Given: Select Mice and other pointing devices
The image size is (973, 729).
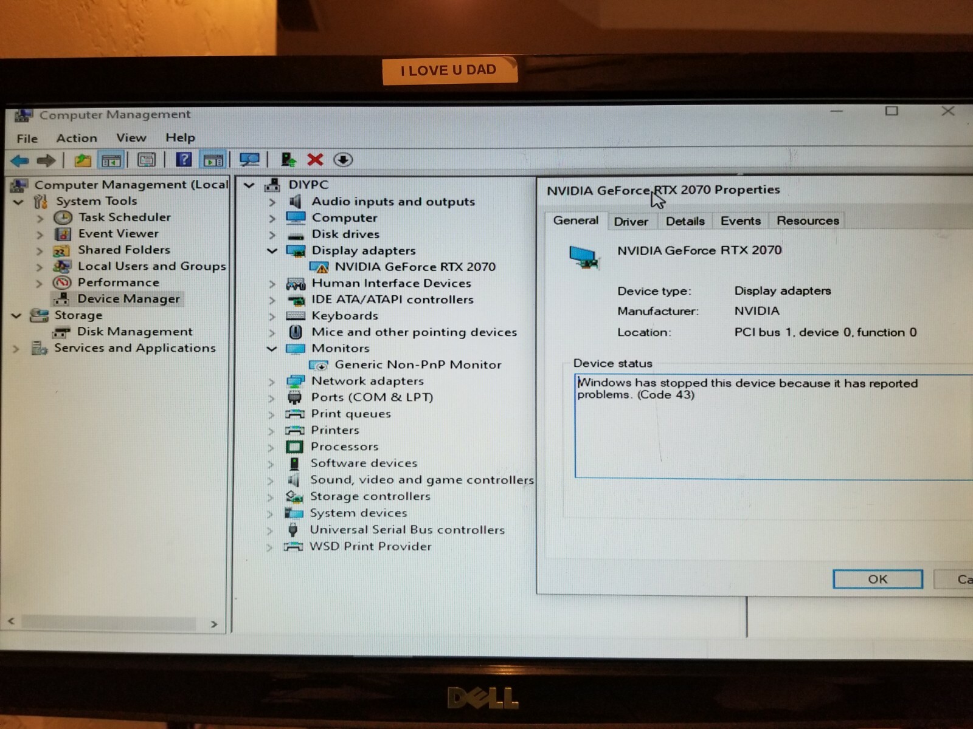Looking at the screenshot, I should (414, 332).
